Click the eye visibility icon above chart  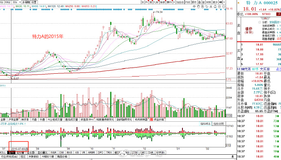coord(194,7)
